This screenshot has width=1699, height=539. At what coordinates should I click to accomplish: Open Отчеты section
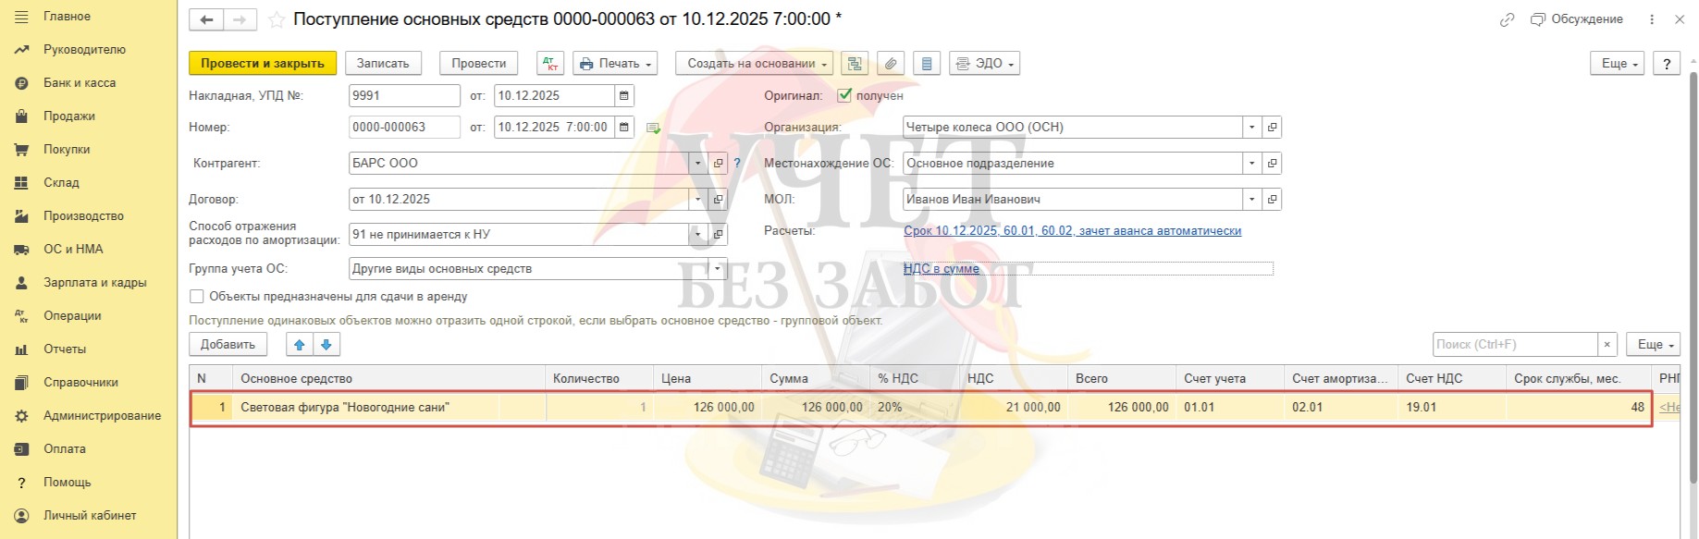click(65, 349)
